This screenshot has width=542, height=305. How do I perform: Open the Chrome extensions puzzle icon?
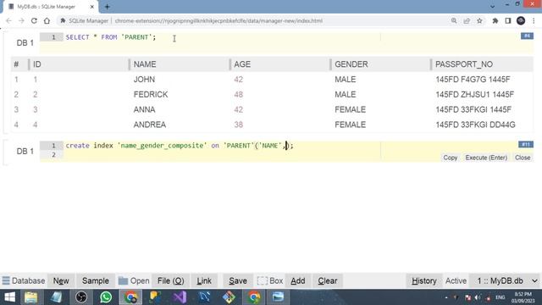[495, 20]
